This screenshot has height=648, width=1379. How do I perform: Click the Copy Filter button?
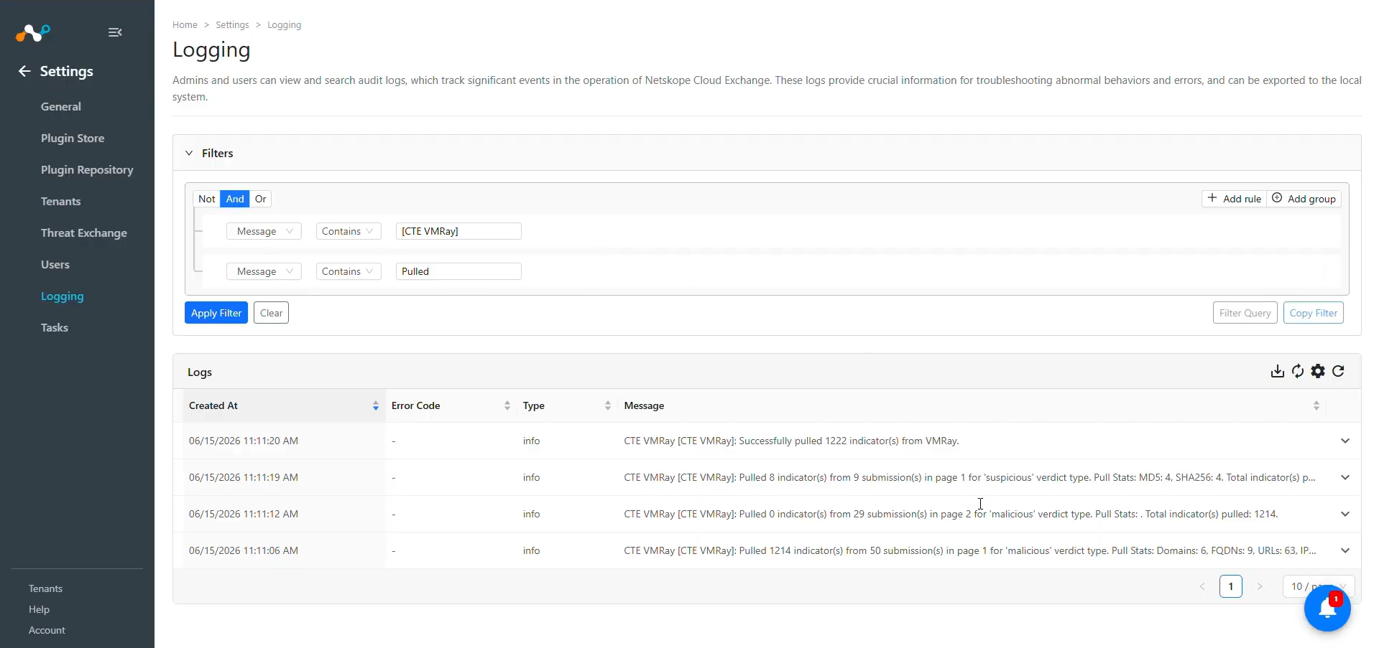(x=1314, y=313)
